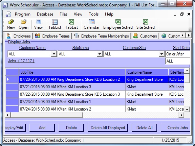Click the View toolbar icon
This screenshot has height=146, width=195.
point(39,22)
